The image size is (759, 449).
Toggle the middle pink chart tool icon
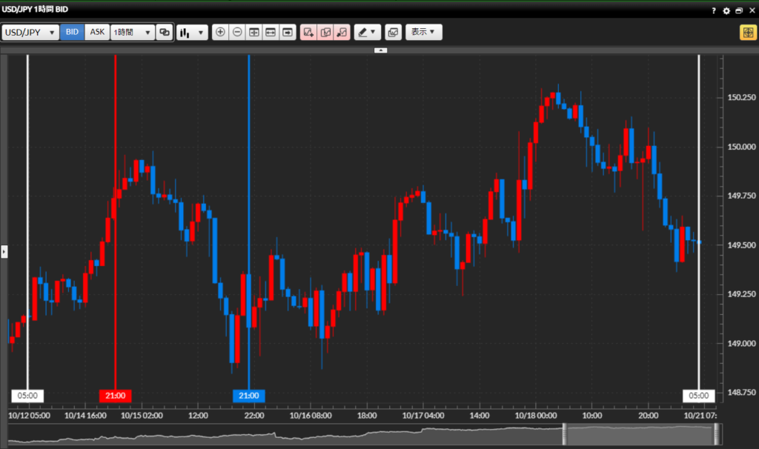point(325,33)
